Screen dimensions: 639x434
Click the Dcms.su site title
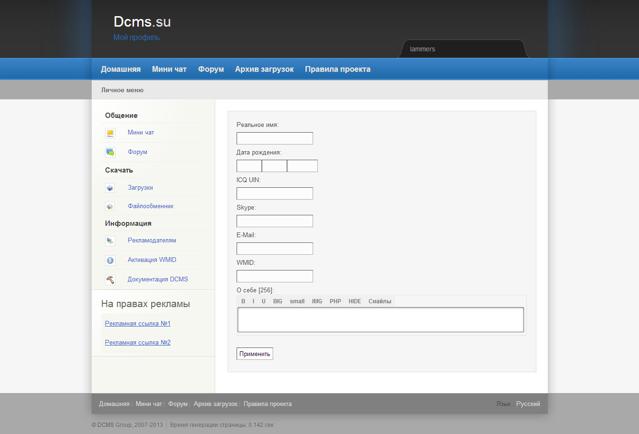tap(142, 21)
